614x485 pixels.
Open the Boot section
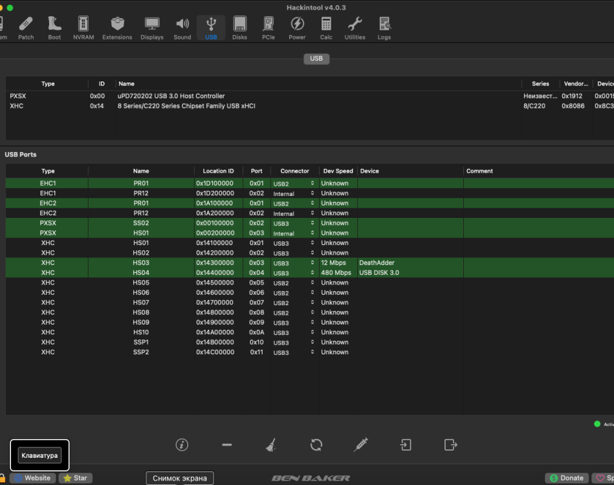pyautogui.click(x=54, y=28)
